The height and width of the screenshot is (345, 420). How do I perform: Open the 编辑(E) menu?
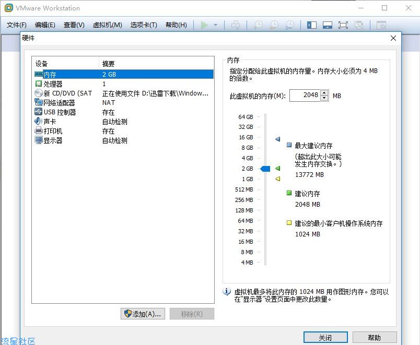click(x=45, y=25)
